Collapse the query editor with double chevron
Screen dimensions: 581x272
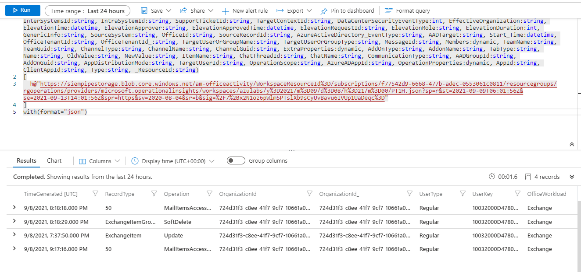click(571, 144)
